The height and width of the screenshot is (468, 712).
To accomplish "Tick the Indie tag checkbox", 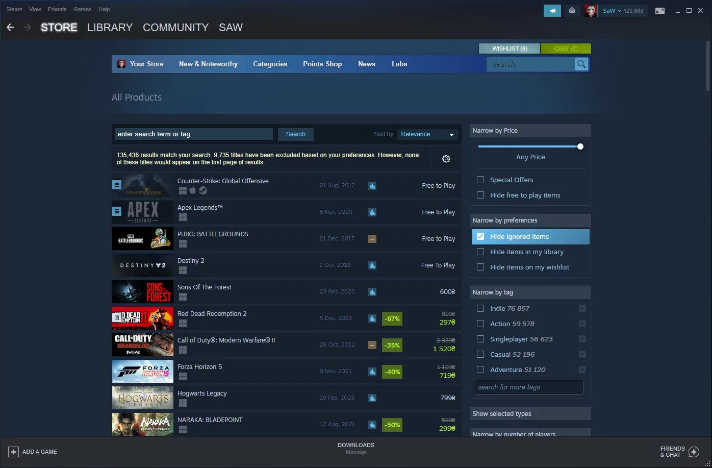I will coord(480,308).
